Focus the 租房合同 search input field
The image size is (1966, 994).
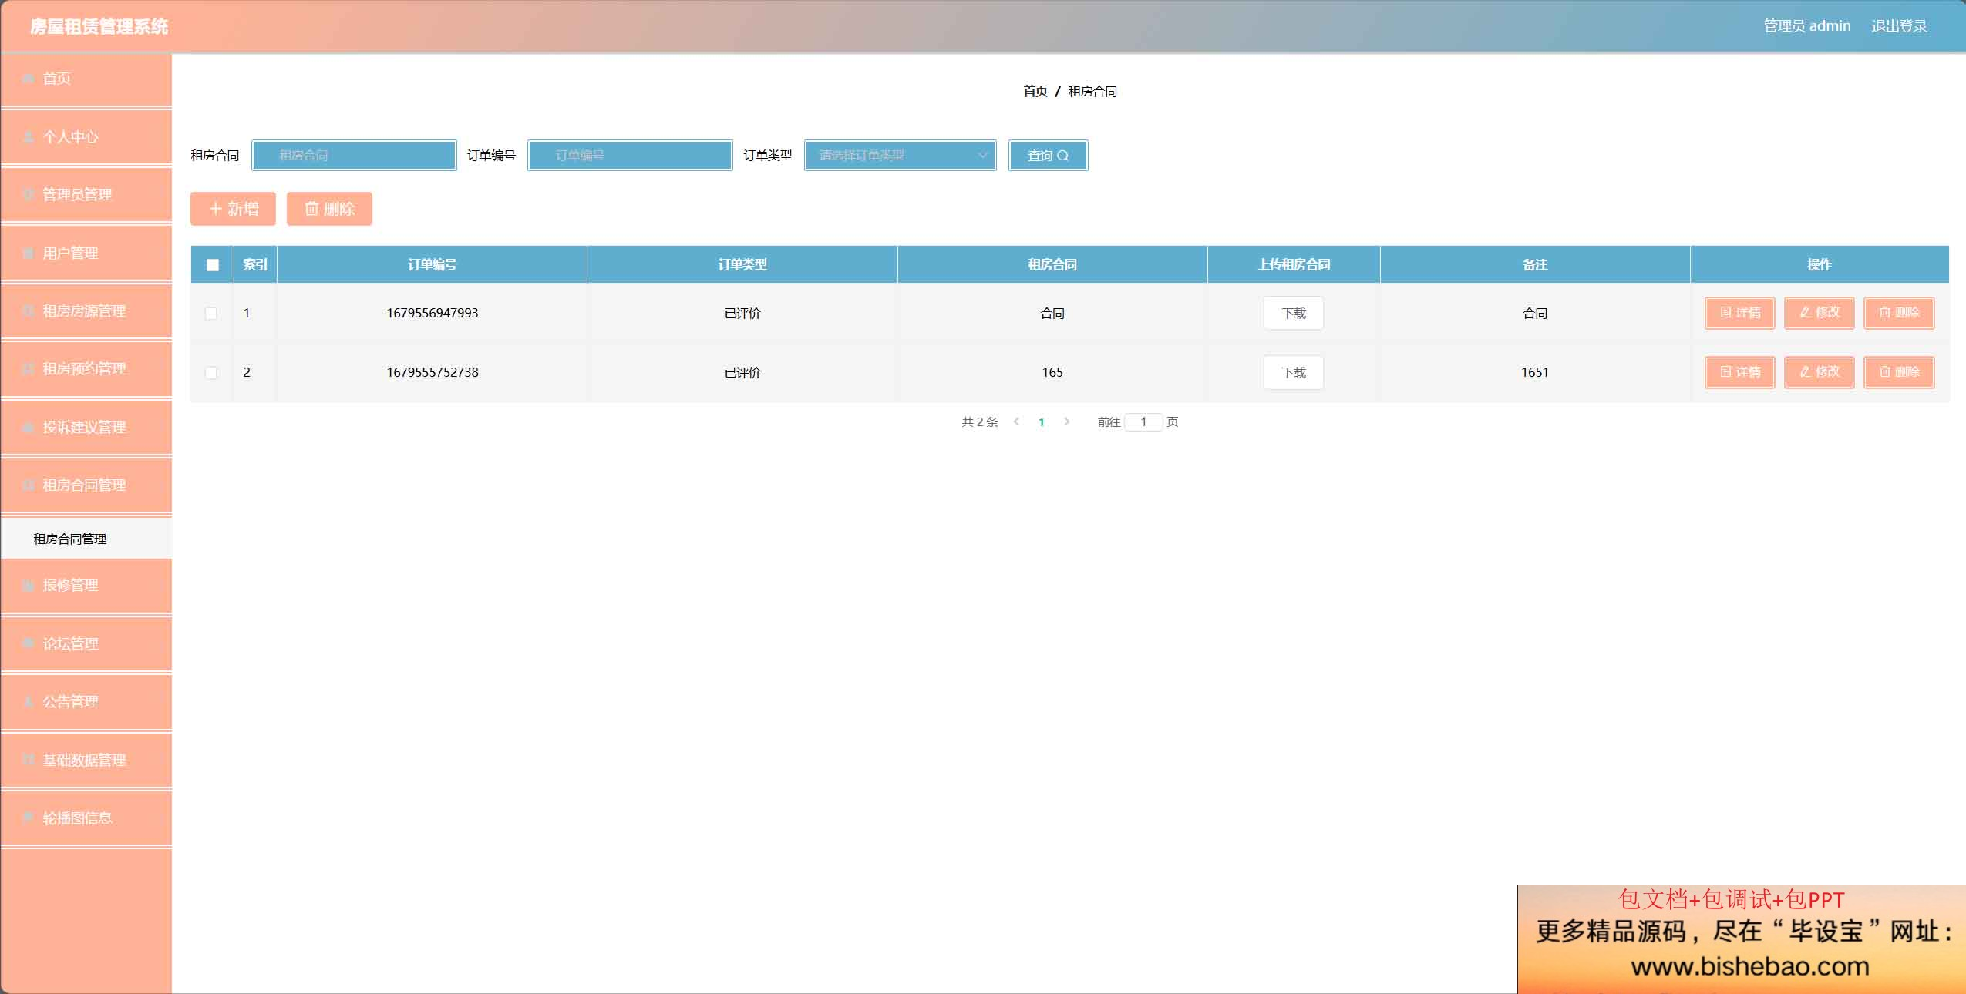[354, 156]
